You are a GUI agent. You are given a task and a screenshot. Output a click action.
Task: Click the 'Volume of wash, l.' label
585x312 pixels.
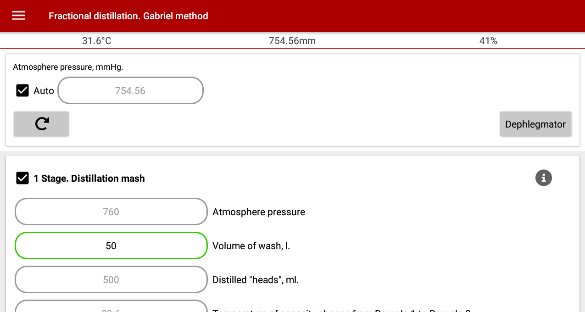click(x=251, y=246)
